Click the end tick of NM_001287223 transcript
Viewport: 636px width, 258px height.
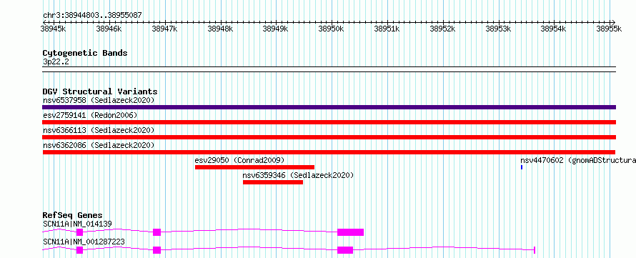coord(535,250)
